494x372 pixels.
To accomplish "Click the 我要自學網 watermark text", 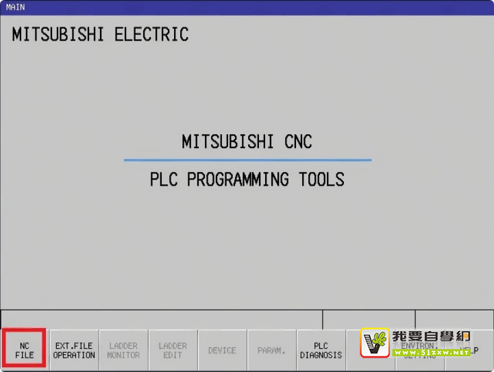I will [432, 336].
